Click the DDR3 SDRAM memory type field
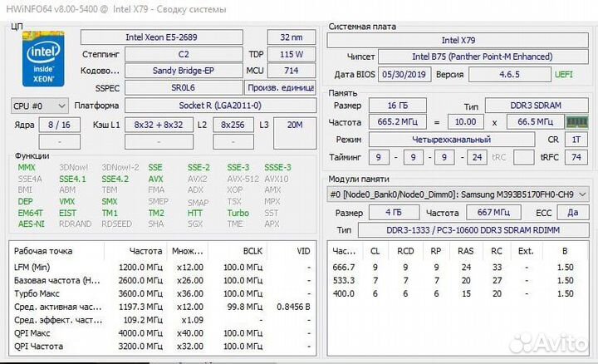 [537, 106]
